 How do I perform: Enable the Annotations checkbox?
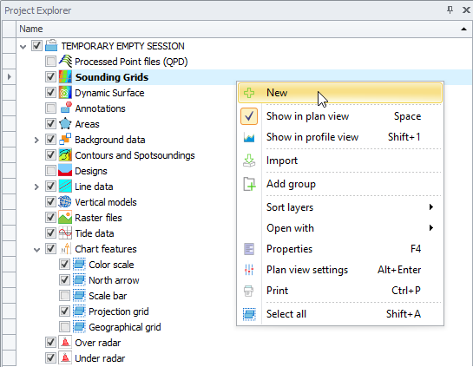click(x=50, y=108)
